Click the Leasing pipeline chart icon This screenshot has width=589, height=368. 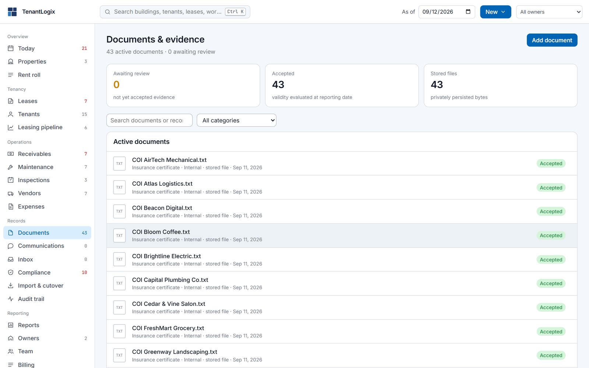coord(11,127)
